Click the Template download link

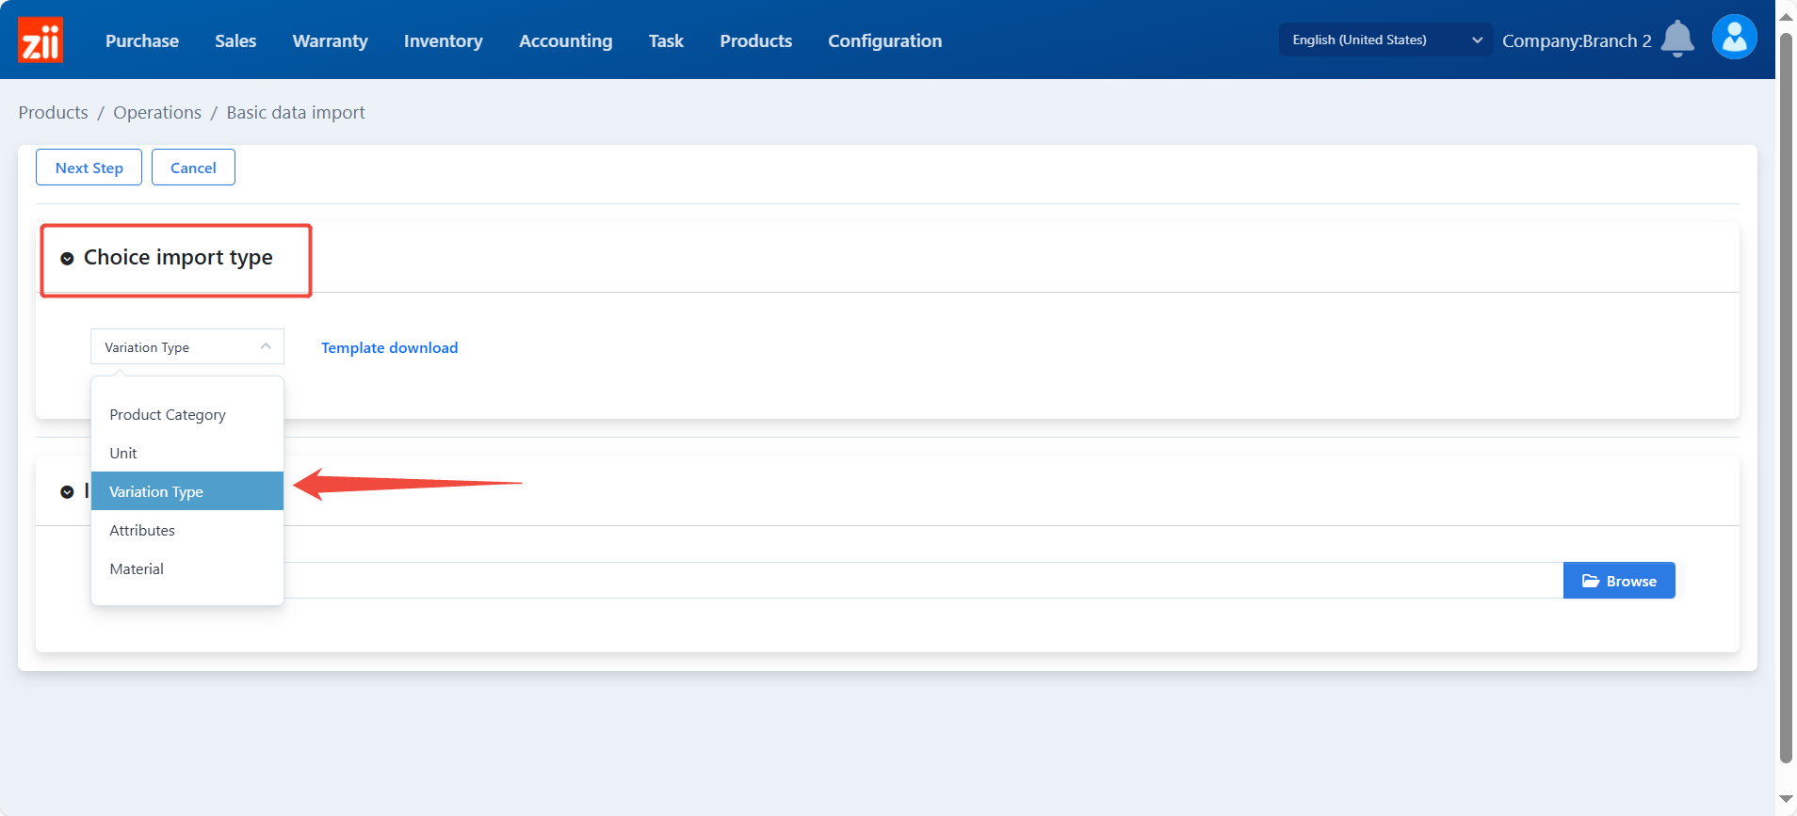[389, 347]
